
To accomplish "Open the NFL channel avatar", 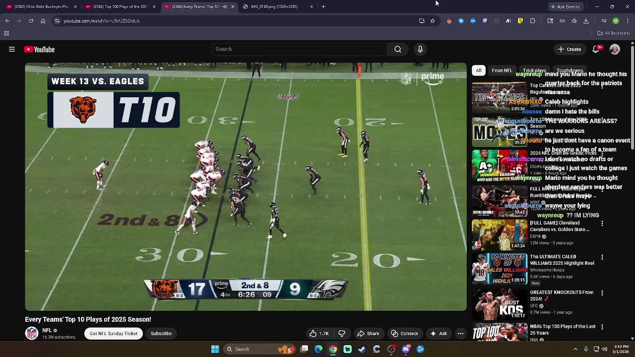I will pyautogui.click(x=32, y=333).
